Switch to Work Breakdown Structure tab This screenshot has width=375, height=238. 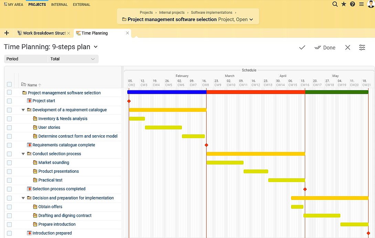pyautogui.click(x=42, y=33)
